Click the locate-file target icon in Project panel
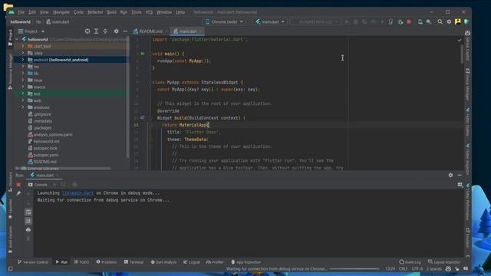The height and width of the screenshot is (276, 491). pyautogui.click(x=87, y=31)
